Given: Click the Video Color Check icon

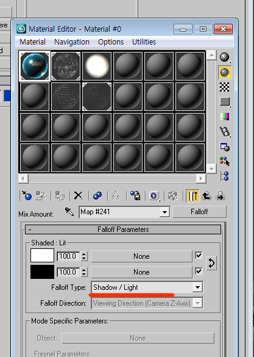Looking at the screenshot, I should pos(225,117).
